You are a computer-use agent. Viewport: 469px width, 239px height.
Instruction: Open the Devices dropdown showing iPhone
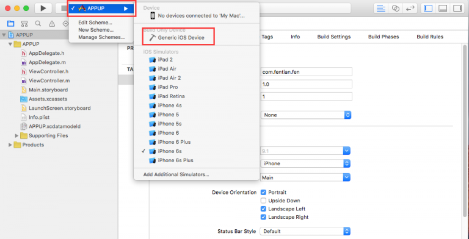point(305,163)
